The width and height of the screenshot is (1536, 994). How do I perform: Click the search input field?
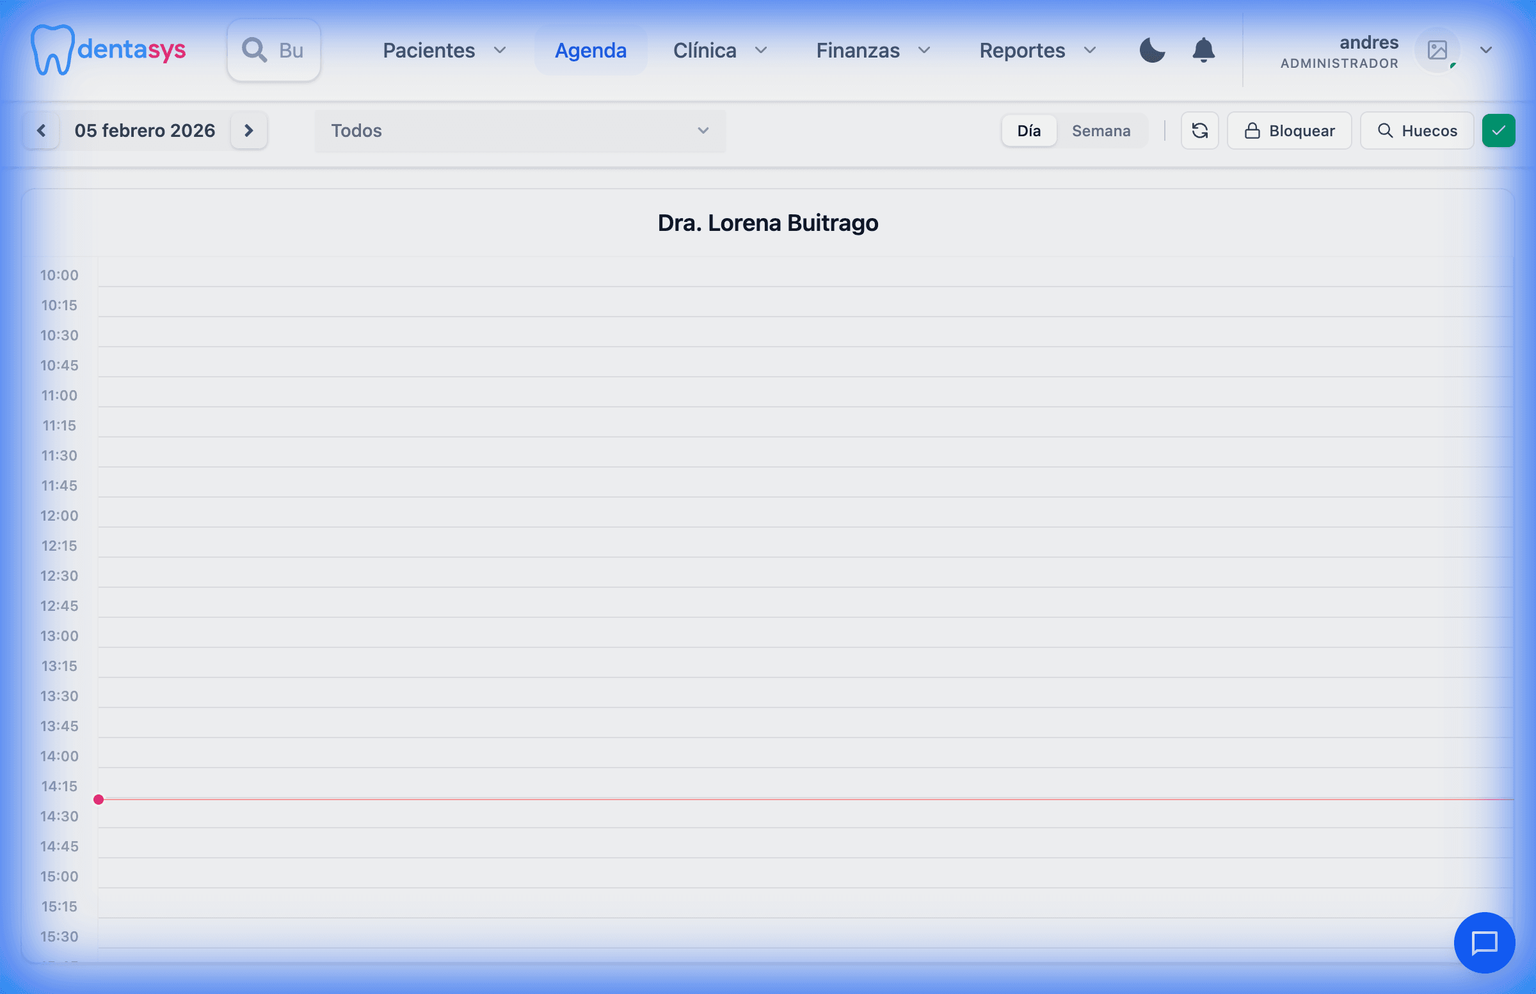[x=275, y=51]
